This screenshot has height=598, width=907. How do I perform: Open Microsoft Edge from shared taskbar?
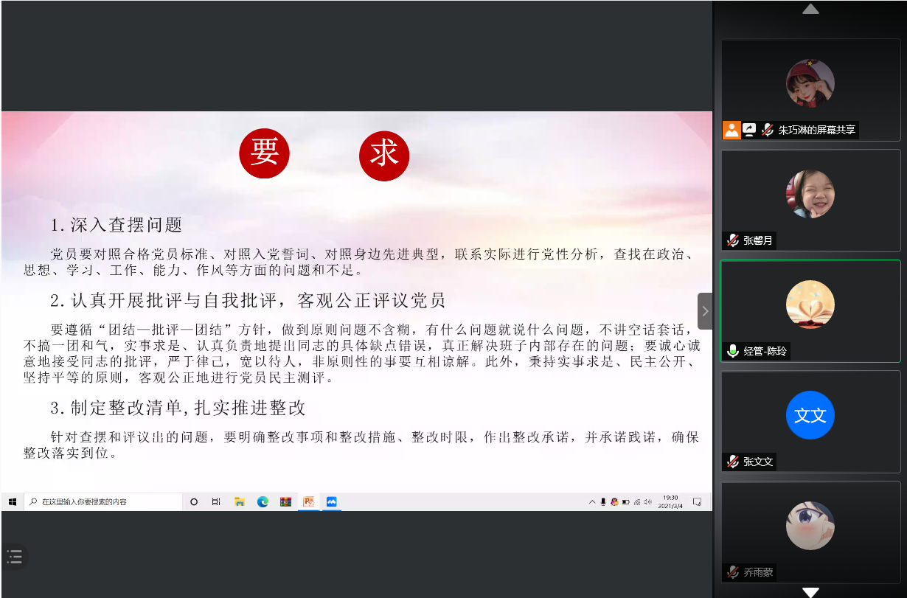tap(263, 501)
